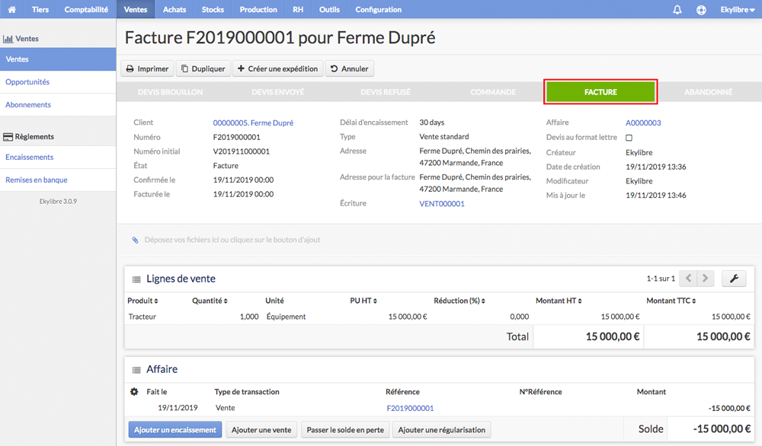Open the notifications bell

(x=677, y=9)
